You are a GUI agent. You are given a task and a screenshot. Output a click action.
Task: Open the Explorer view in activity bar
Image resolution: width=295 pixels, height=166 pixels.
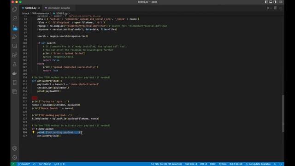pos(14,9)
